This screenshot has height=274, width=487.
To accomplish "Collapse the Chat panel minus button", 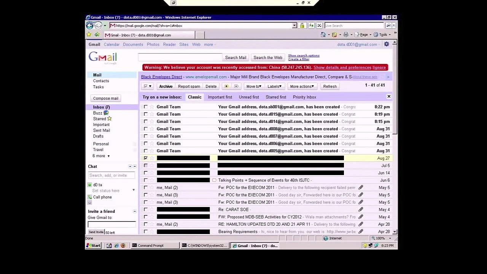I will 134,166.
